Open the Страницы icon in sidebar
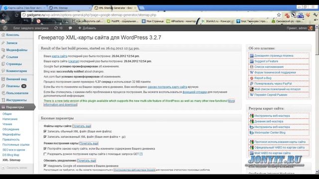Viewport: 319px width, 179px height. pos(3,64)
